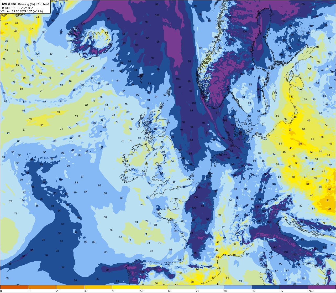
Task: Click the legend scale label '90' below the color bar
Action: [253, 291]
